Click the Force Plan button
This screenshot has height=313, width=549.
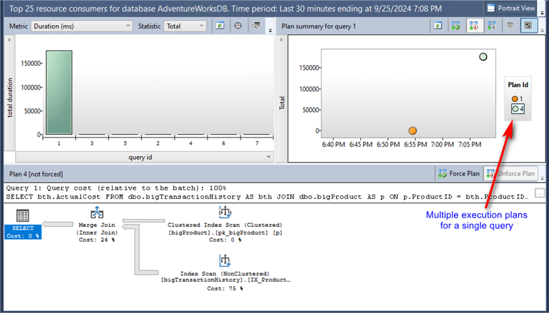(459, 174)
